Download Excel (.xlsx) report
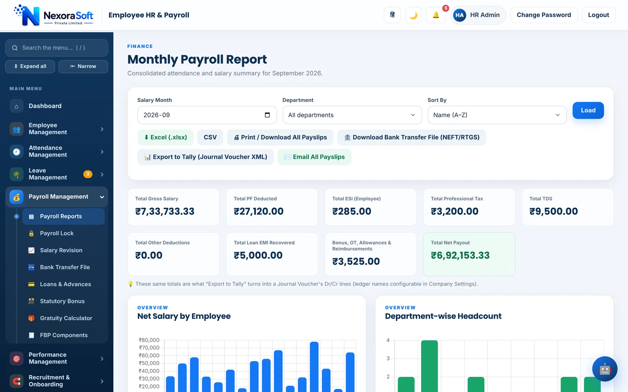Image resolution: width=628 pixels, height=392 pixels. [x=165, y=137]
